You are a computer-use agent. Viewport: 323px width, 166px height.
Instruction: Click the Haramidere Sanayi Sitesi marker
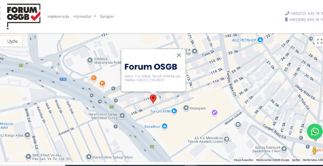[89, 157]
